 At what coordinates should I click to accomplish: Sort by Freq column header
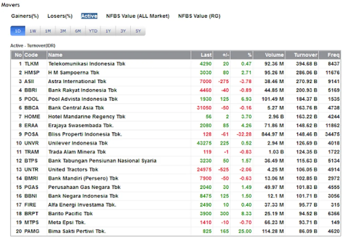point(330,55)
